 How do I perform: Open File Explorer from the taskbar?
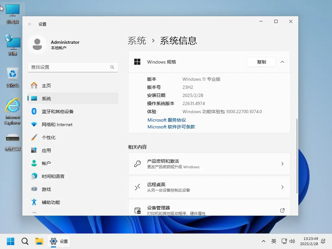[39, 241]
